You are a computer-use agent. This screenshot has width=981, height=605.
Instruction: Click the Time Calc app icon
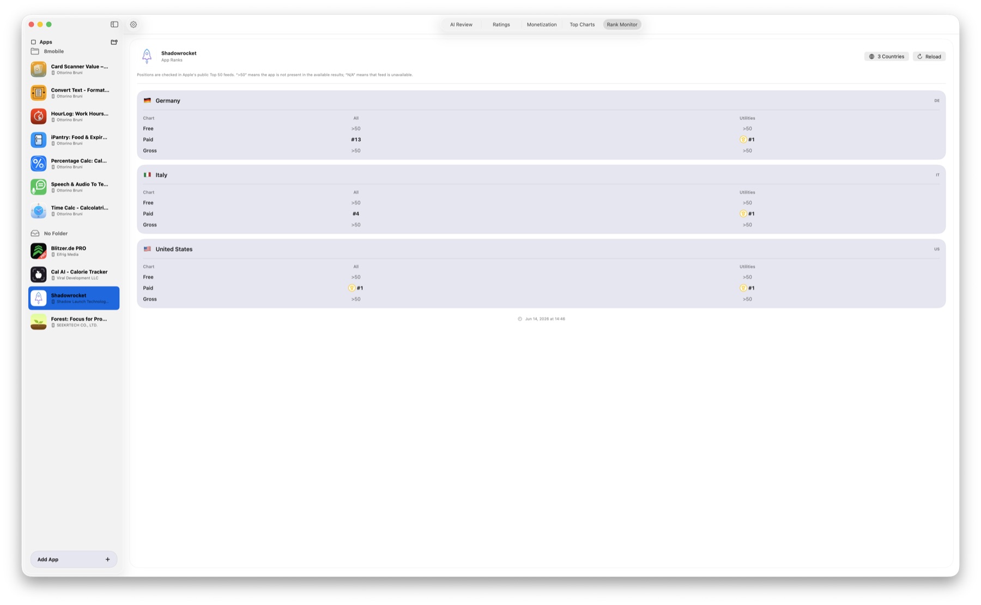pyautogui.click(x=38, y=210)
